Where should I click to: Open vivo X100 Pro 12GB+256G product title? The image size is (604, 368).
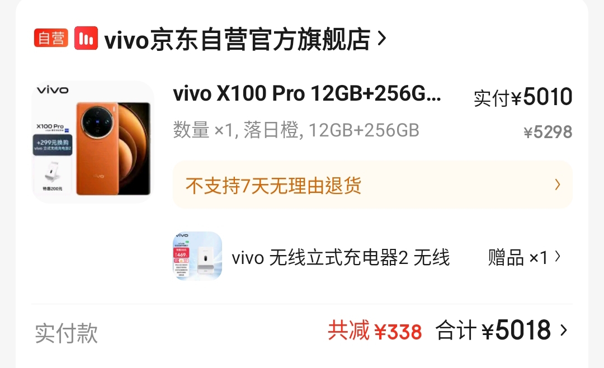tap(307, 93)
